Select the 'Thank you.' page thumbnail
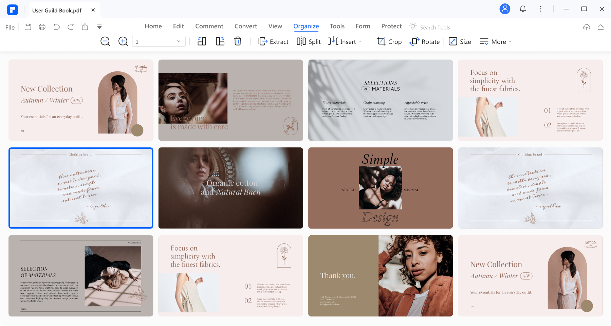This screenshot has height=326, width=611. click(x=381, y=276)
